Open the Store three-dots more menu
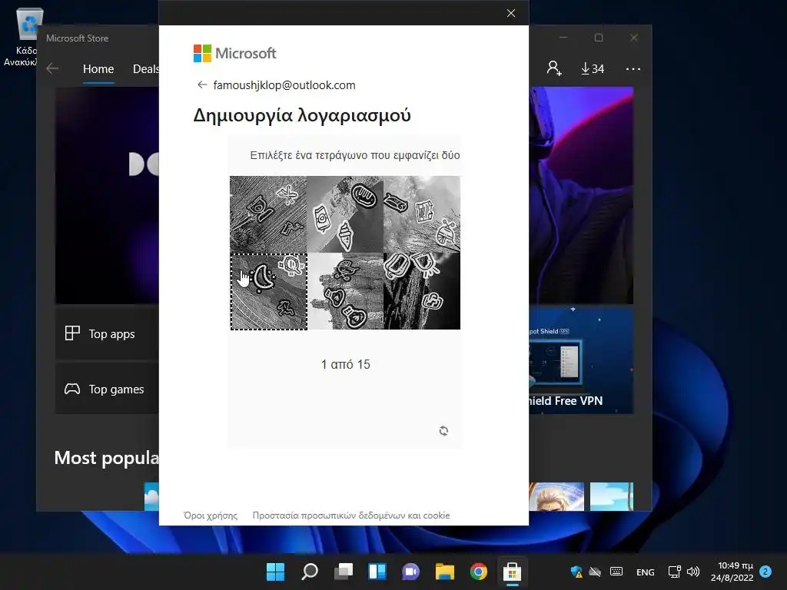The image size is (787, 590). click(633, 68)
